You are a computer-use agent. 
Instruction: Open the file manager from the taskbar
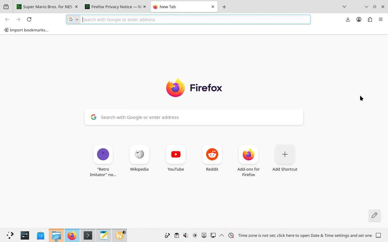[56, 235]
